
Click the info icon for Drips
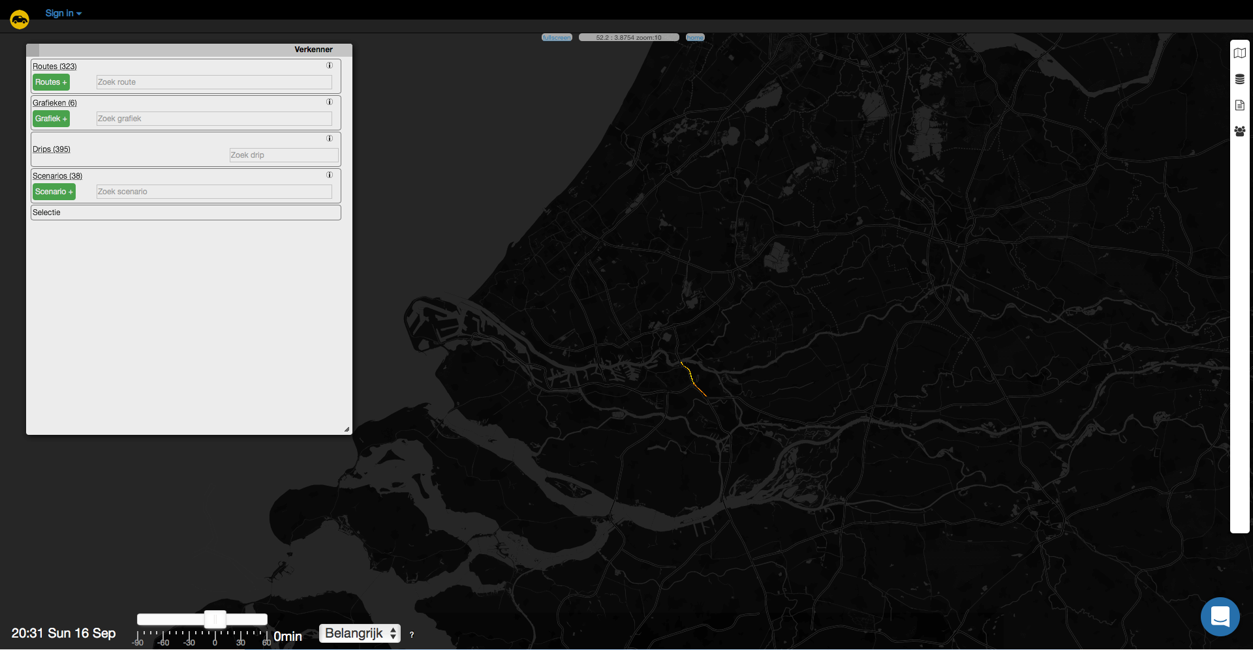point(330,138)
